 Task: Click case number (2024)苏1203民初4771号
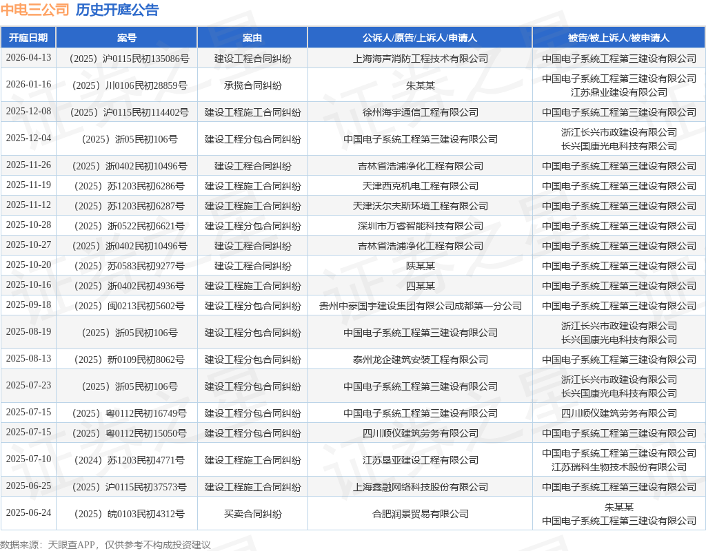pos(127,460)
